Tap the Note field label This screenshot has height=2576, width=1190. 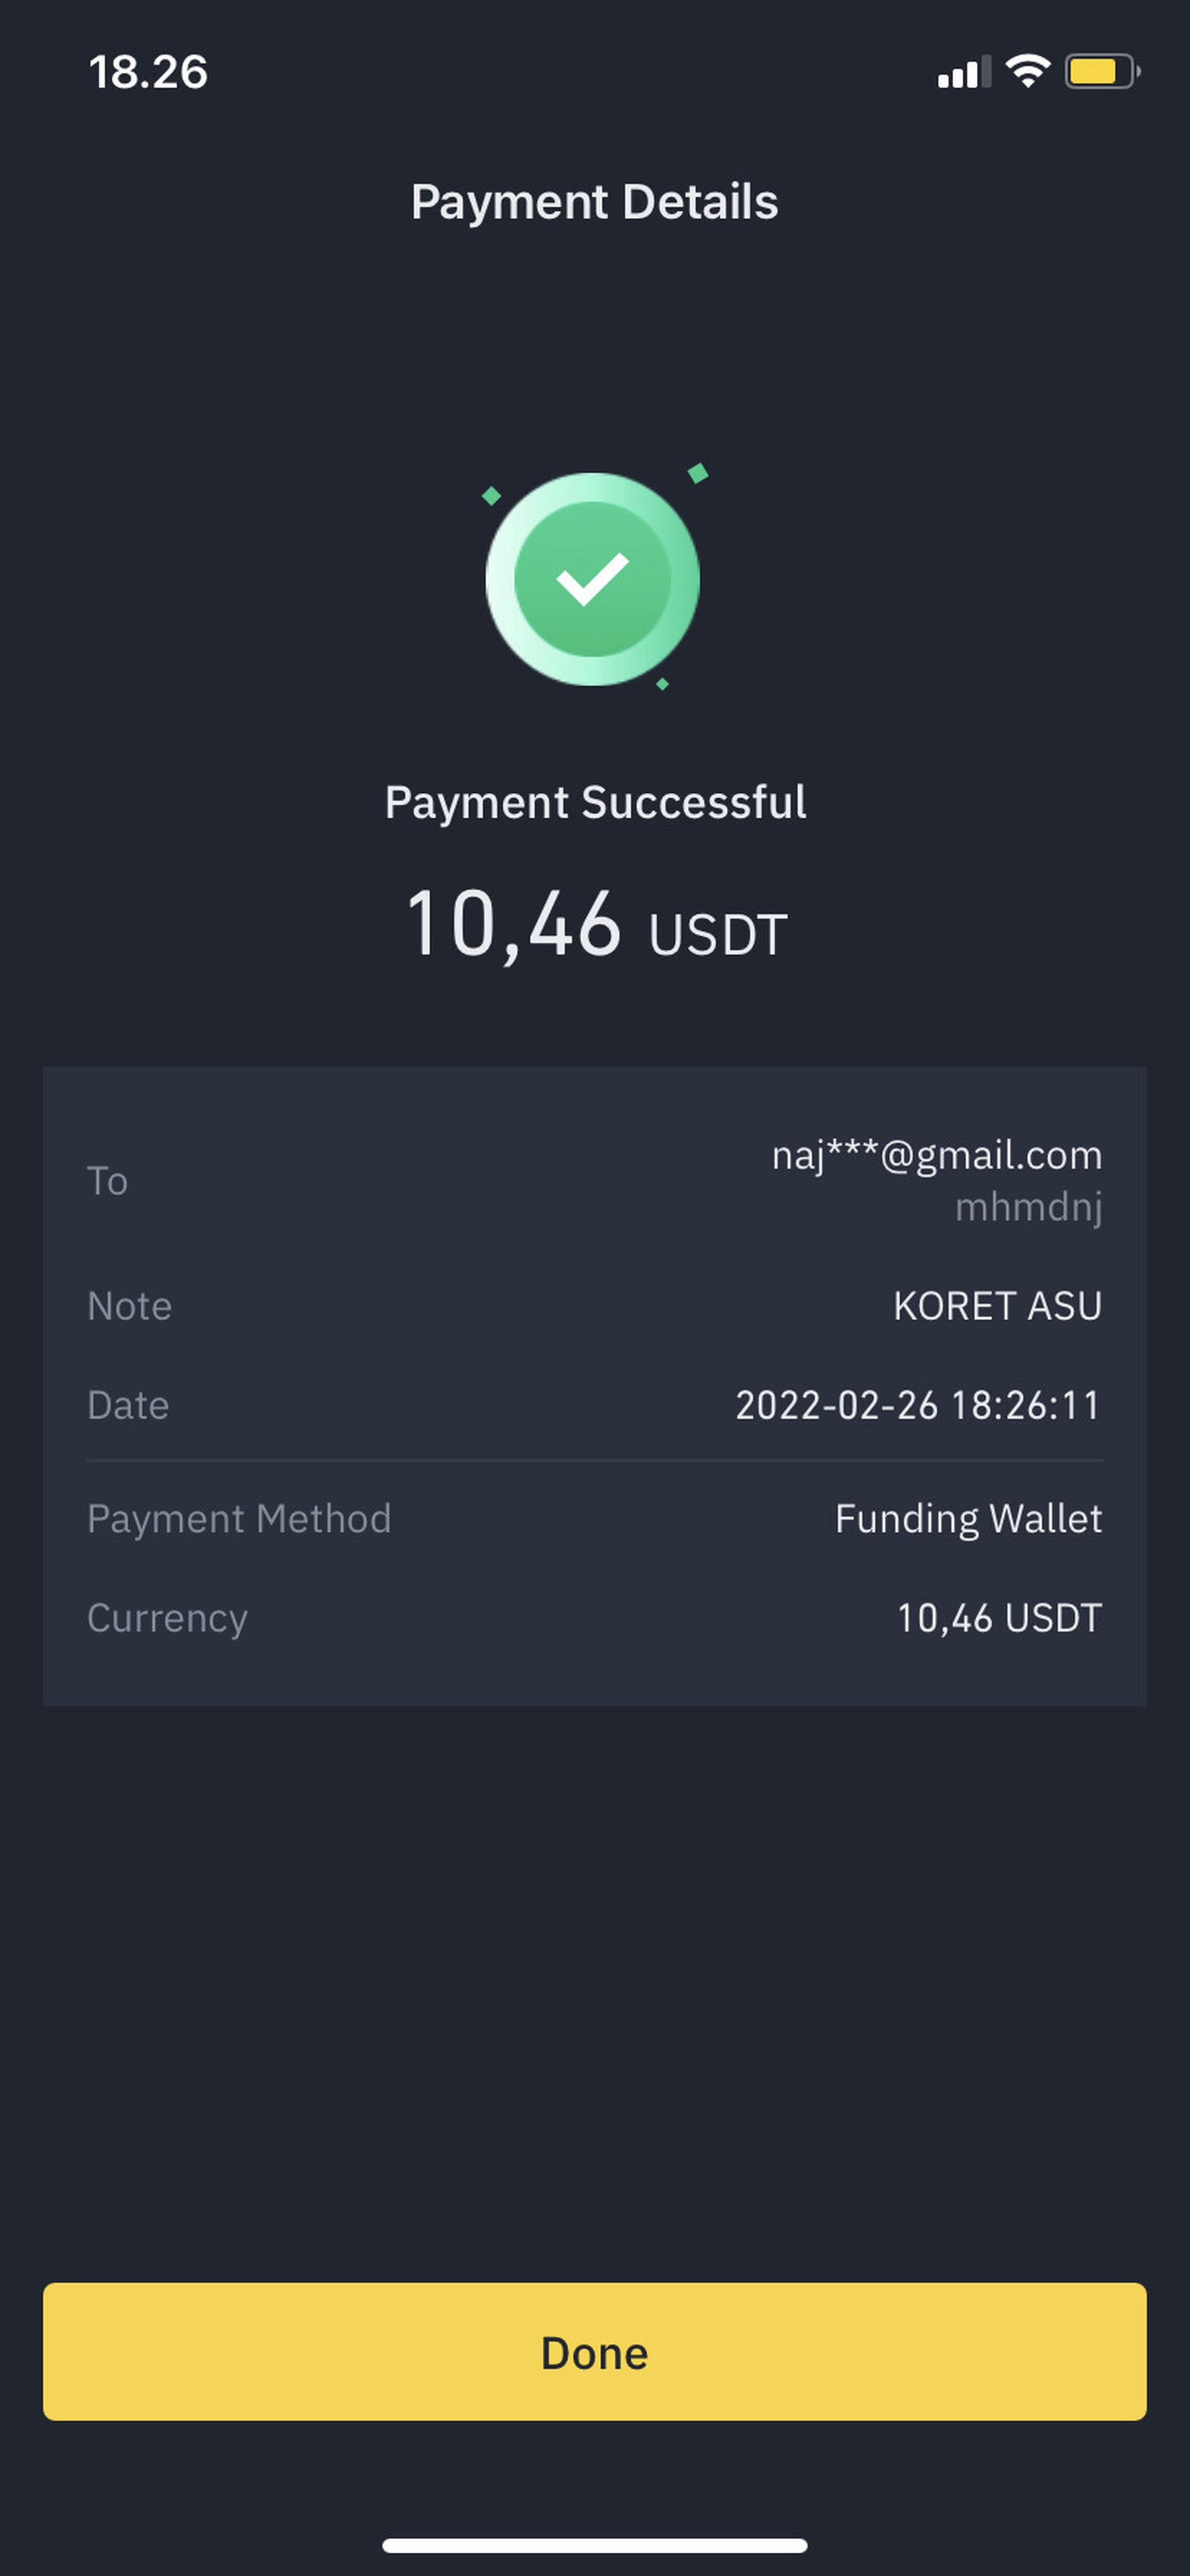pos(129,1306)
